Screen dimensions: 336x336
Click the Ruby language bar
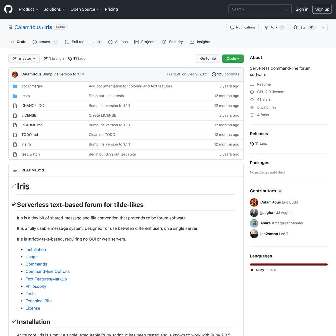(x=288, y=265)
